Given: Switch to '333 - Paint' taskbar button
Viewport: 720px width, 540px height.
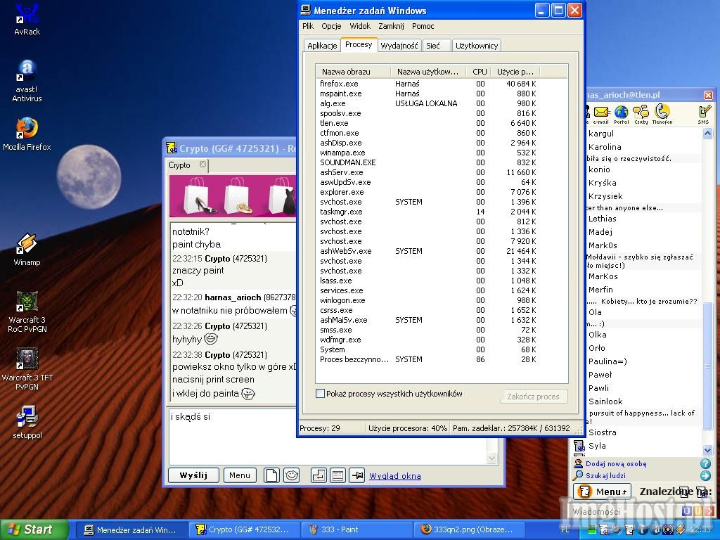Looking at the screenshot, I should [356, 529].
